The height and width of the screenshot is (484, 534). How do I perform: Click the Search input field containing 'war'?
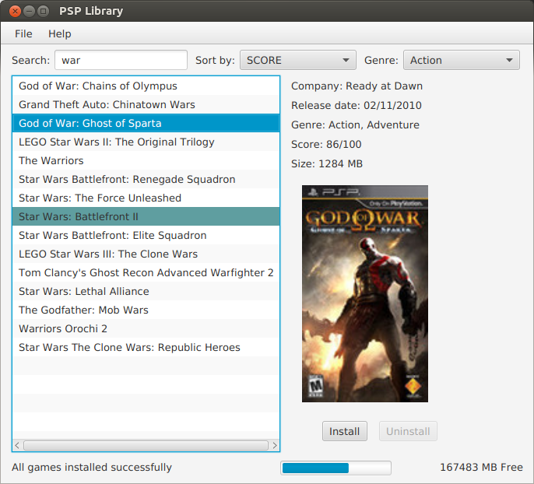click(121, 60)
